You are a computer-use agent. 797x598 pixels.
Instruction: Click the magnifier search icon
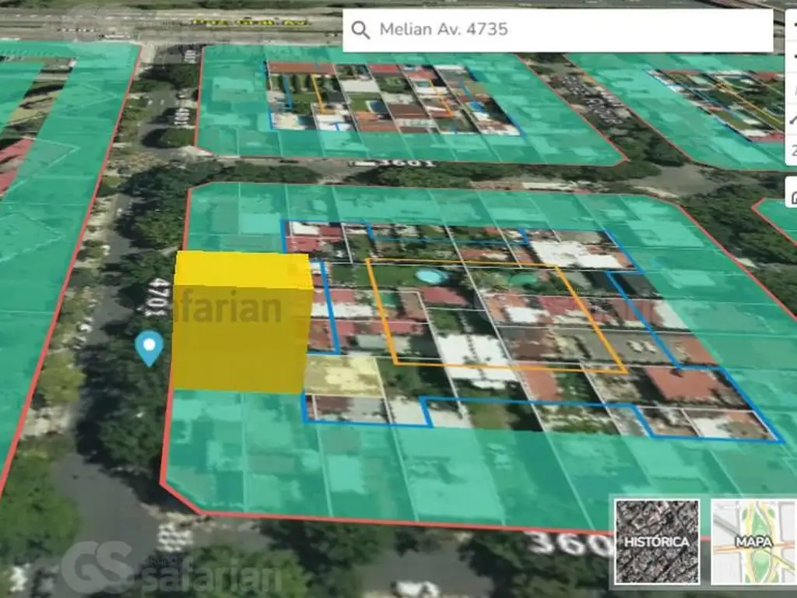[360, 30]
